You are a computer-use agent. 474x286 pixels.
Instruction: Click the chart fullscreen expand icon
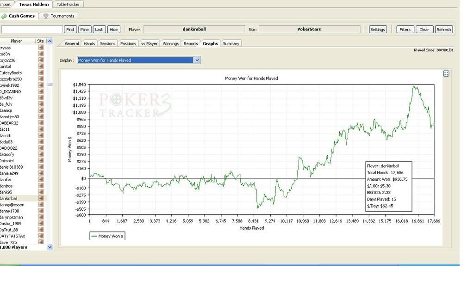pyautogui.click(x=446, y=73)
